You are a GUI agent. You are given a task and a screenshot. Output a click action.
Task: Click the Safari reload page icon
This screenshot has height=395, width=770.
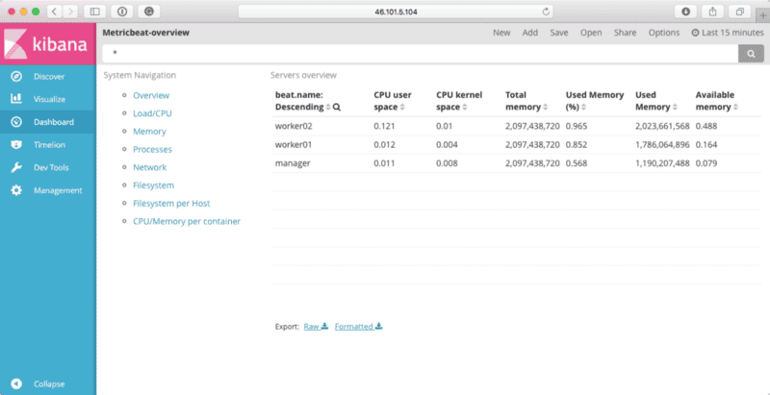pos(547,12)
